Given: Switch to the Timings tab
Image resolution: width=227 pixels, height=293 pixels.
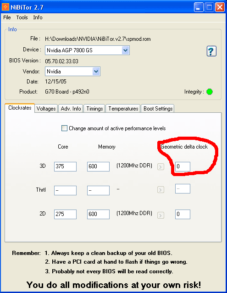Looking at the screenshot, I should [x=94, y=109].
